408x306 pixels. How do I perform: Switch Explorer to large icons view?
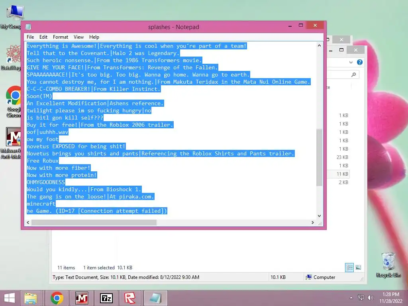point(358,267)
